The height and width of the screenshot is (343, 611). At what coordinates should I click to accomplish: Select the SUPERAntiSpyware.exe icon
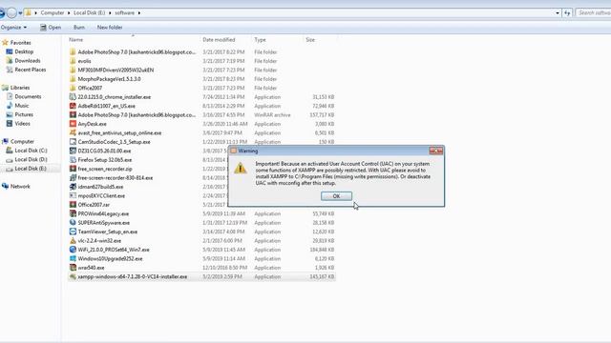[x=73, y=222]
